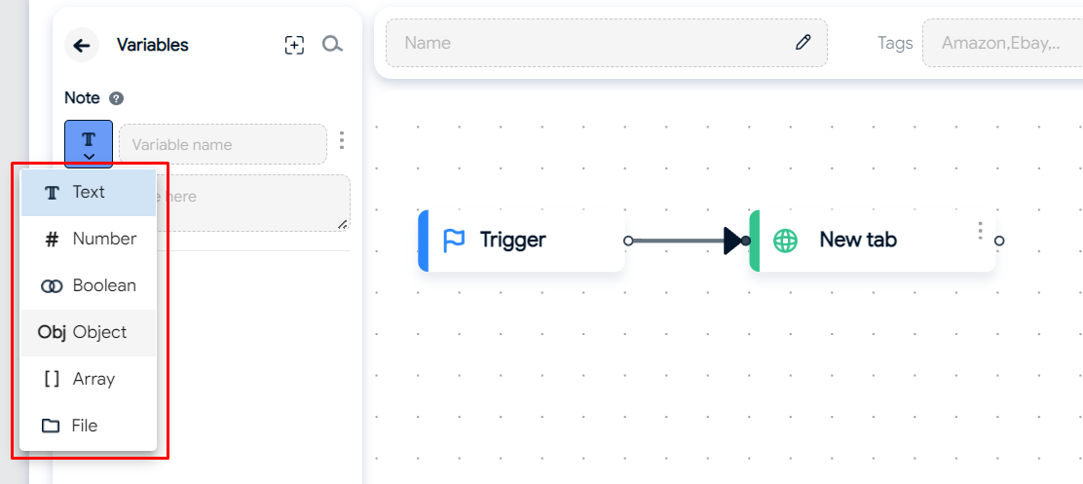Choose Number variable type
This screenshot has width=1083, height=484.
[x=89, y=239]
